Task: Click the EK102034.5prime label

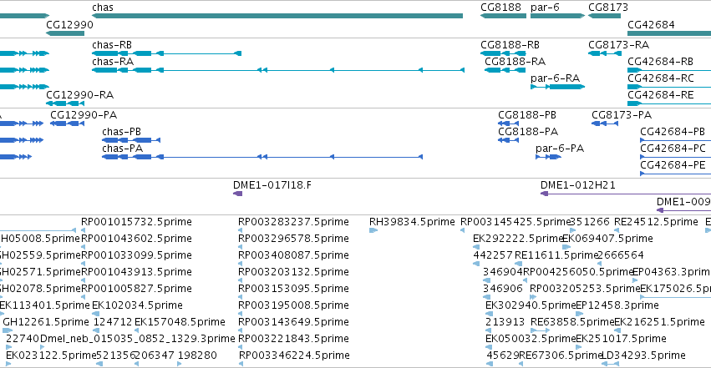Action: coord(137,305)
